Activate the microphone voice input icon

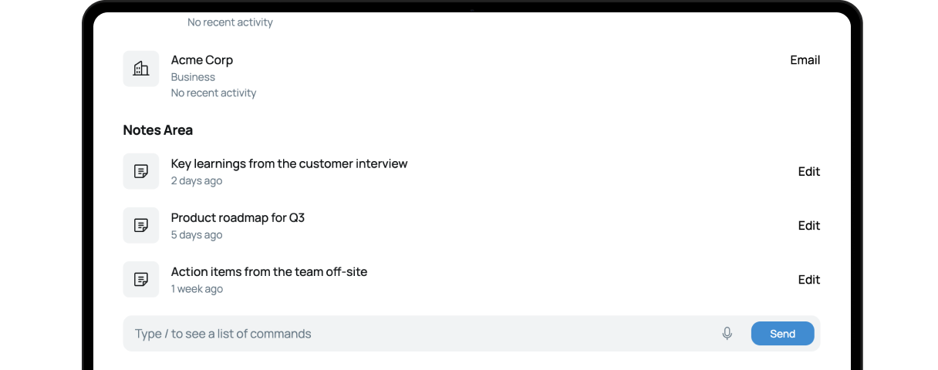pos(727,334)
